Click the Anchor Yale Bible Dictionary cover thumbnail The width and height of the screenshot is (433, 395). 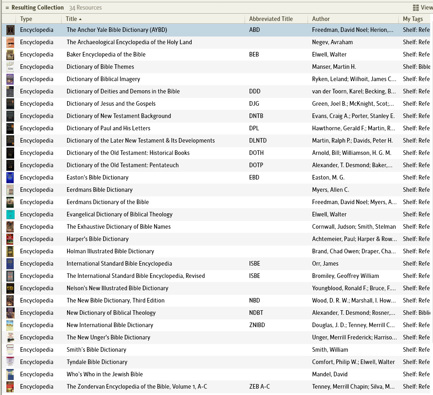click(10, 30)
